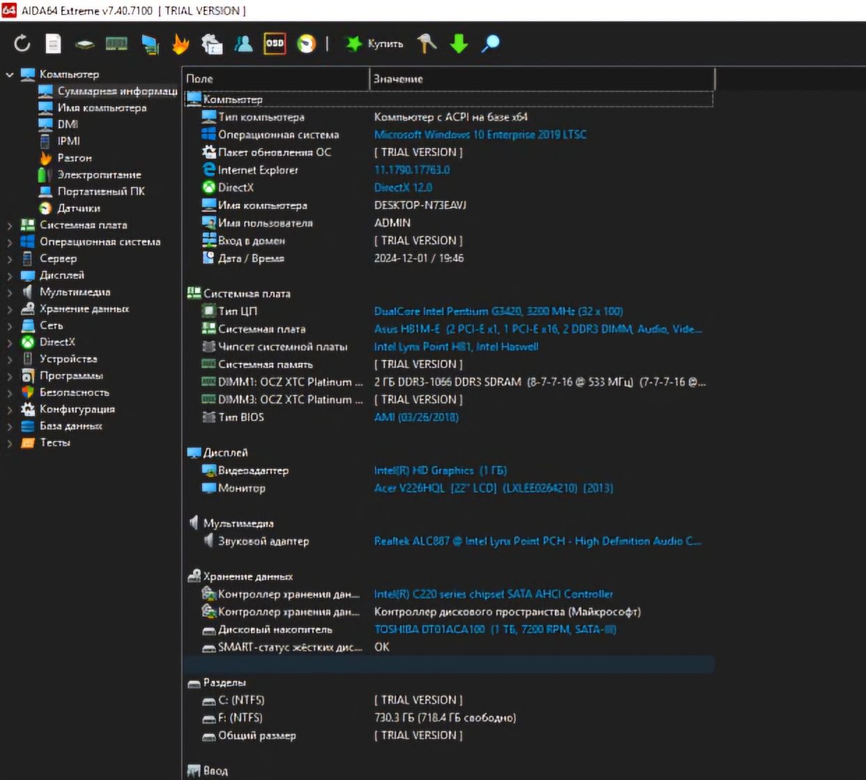Select Суммарная информация in the tree
Screen dimensions: 866x780
[117, 91]
